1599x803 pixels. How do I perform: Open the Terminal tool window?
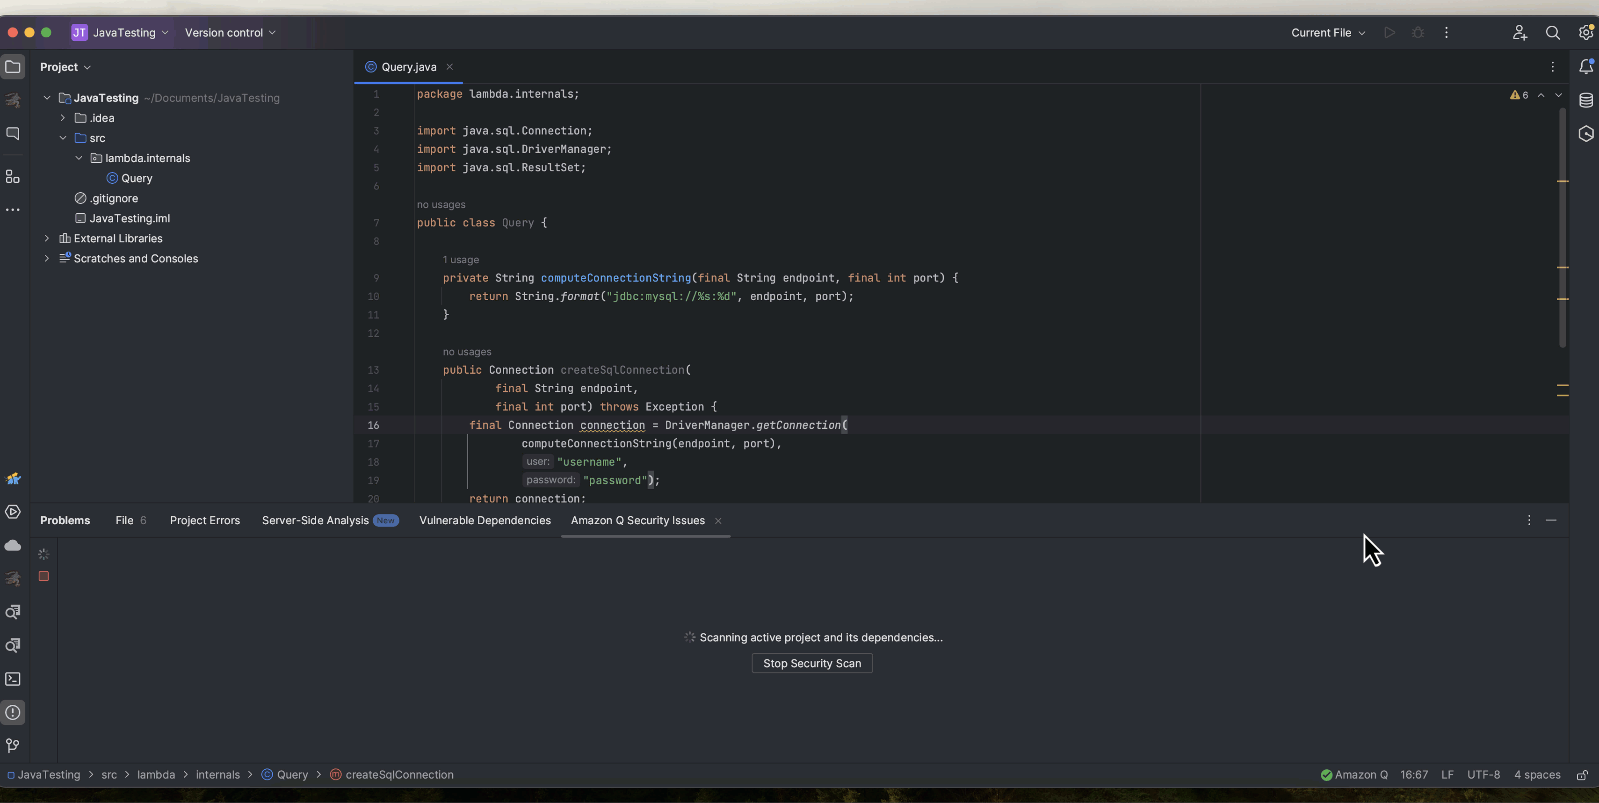(13, 680)
